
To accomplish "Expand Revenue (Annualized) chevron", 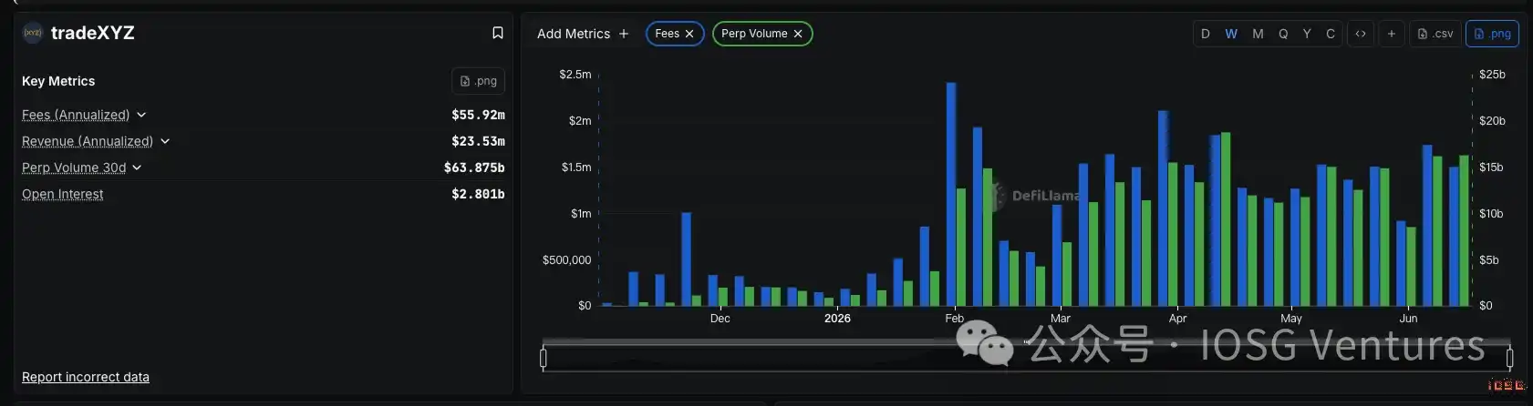I will click(x=165, y=141).
